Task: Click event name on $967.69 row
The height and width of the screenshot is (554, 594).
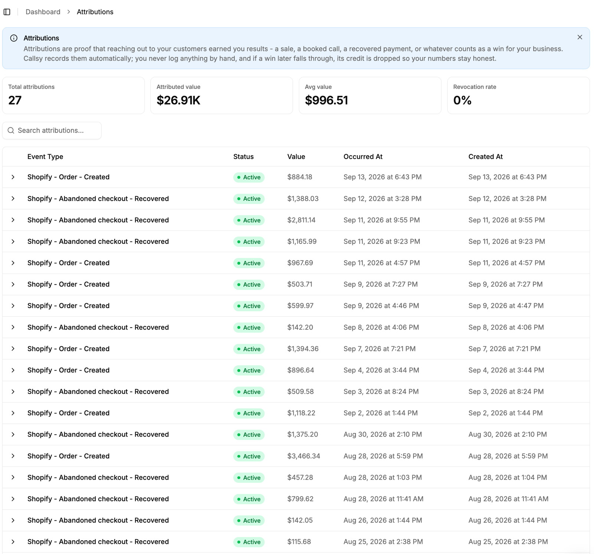Action: [68, 263]
